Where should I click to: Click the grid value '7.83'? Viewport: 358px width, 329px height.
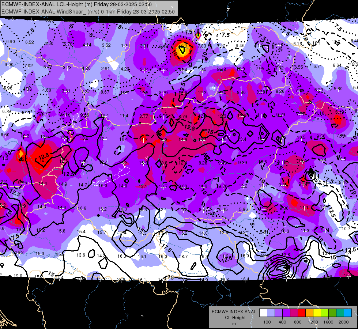(x=202, y=46)
